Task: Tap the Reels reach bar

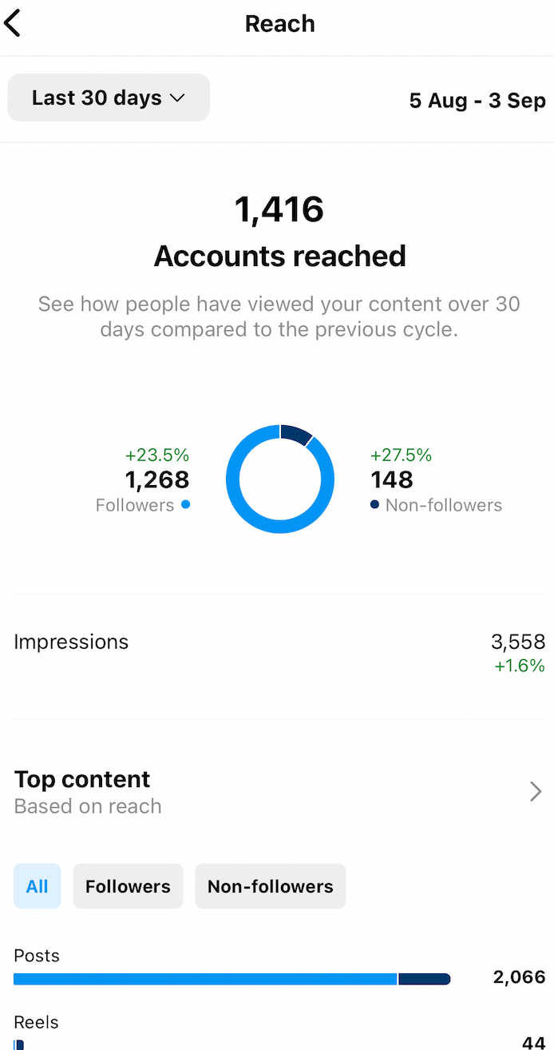Action: (x=19, y=1044)
